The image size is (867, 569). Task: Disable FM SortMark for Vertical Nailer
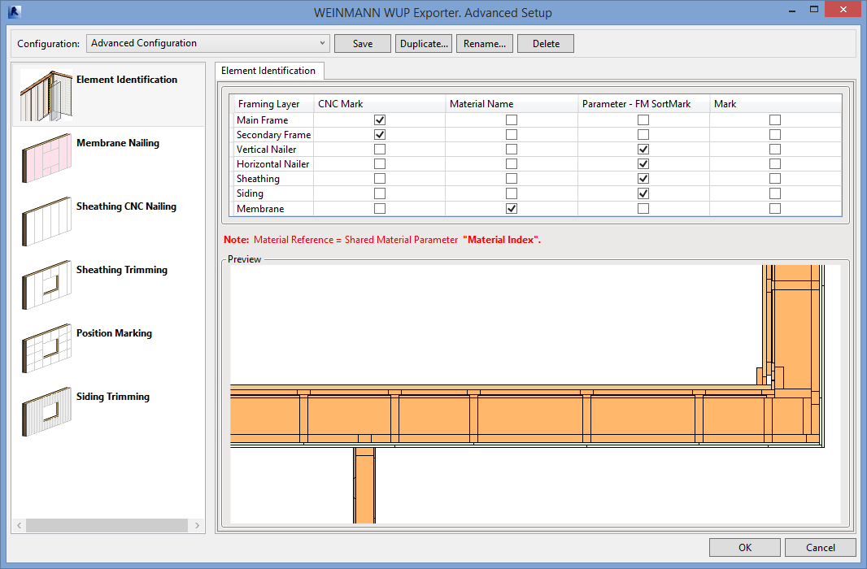643,149
